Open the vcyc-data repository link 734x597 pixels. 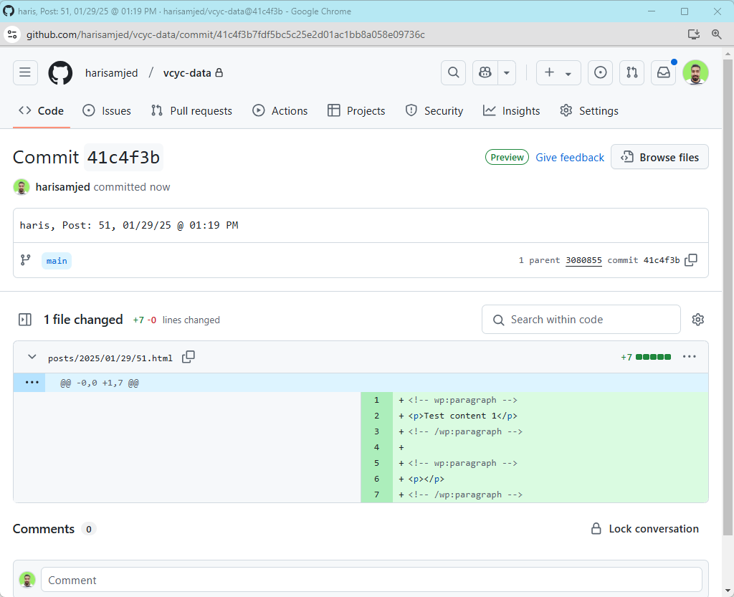tap(187, 73)
